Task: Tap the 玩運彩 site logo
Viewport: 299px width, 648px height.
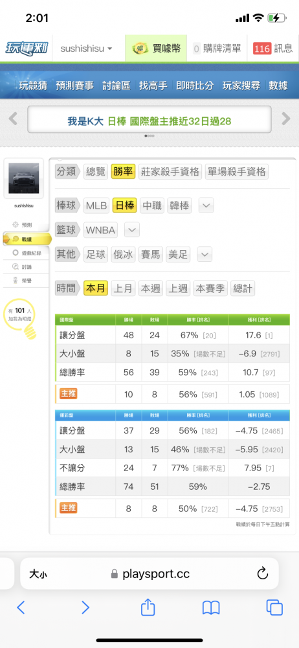Action: [x=27, y=49]
